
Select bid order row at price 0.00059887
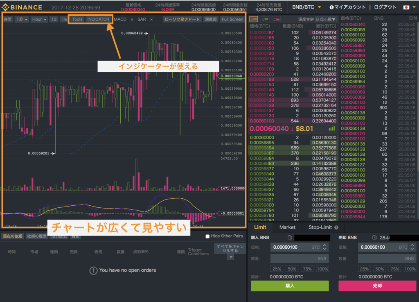pyautogui.click(x=293, y=153)
